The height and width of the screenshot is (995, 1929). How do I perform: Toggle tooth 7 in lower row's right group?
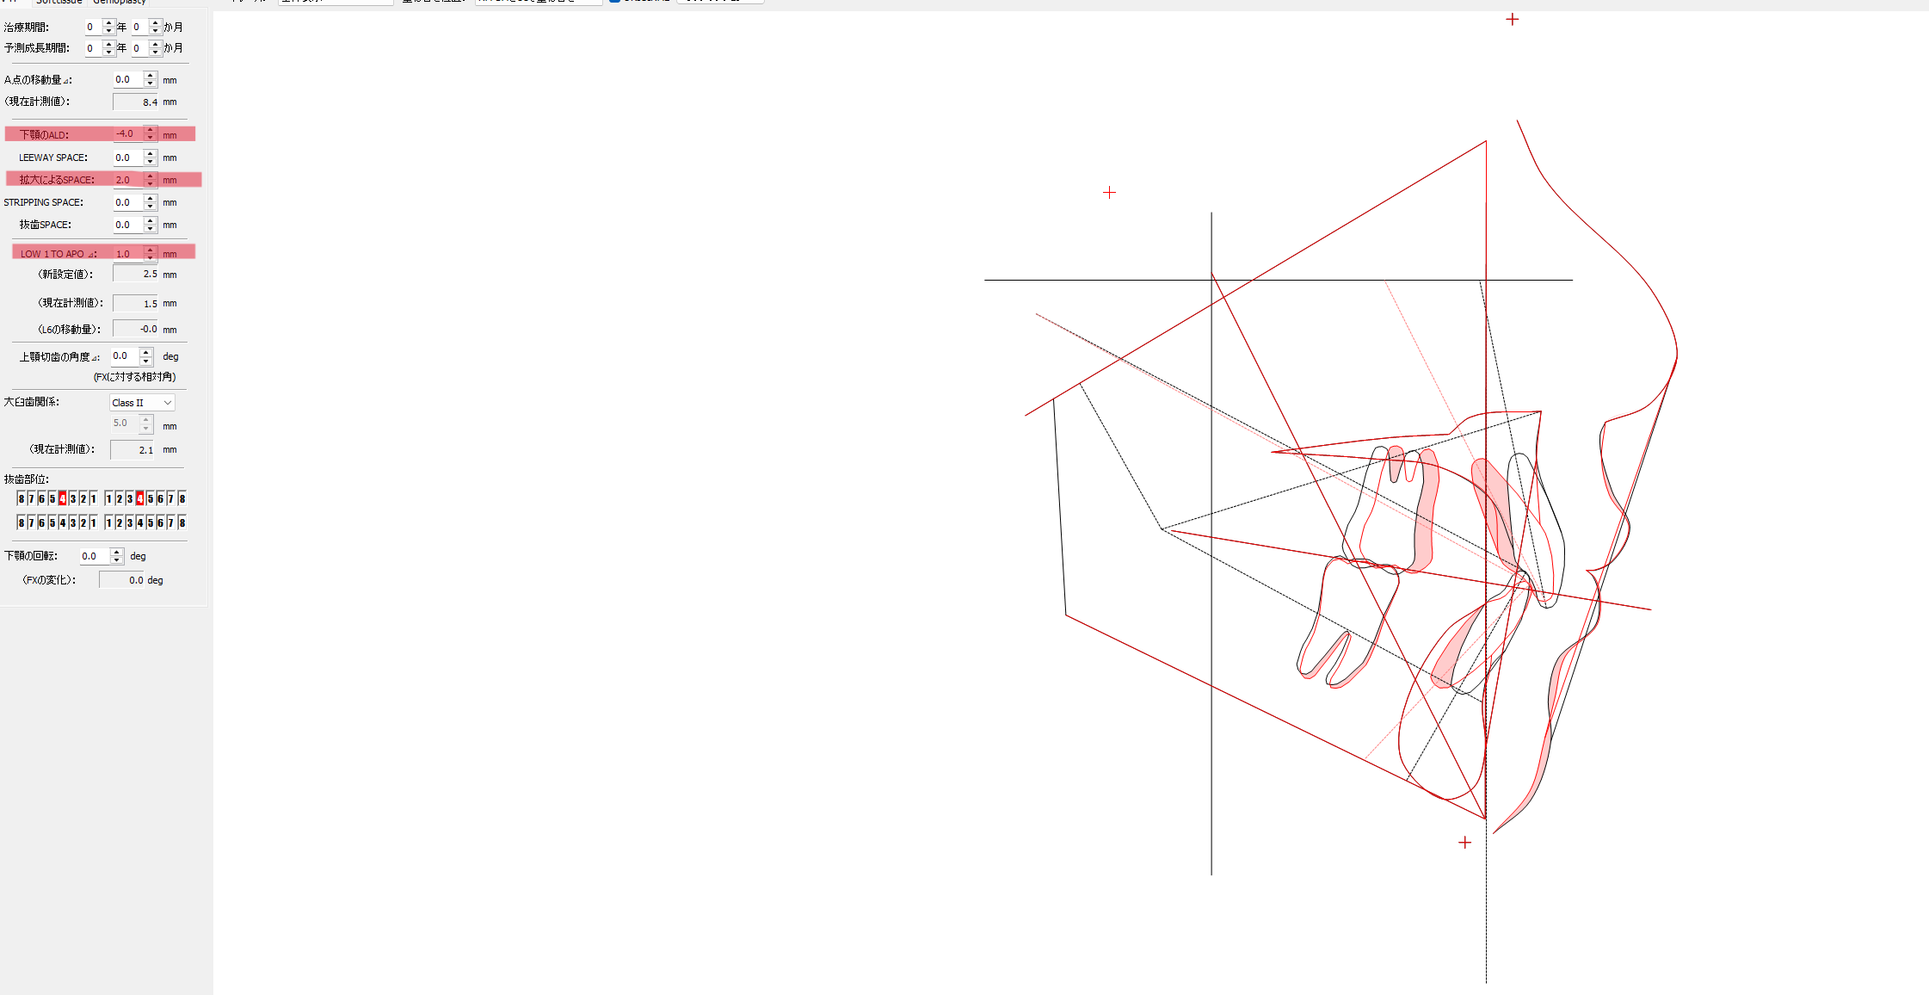coord(171,523)
